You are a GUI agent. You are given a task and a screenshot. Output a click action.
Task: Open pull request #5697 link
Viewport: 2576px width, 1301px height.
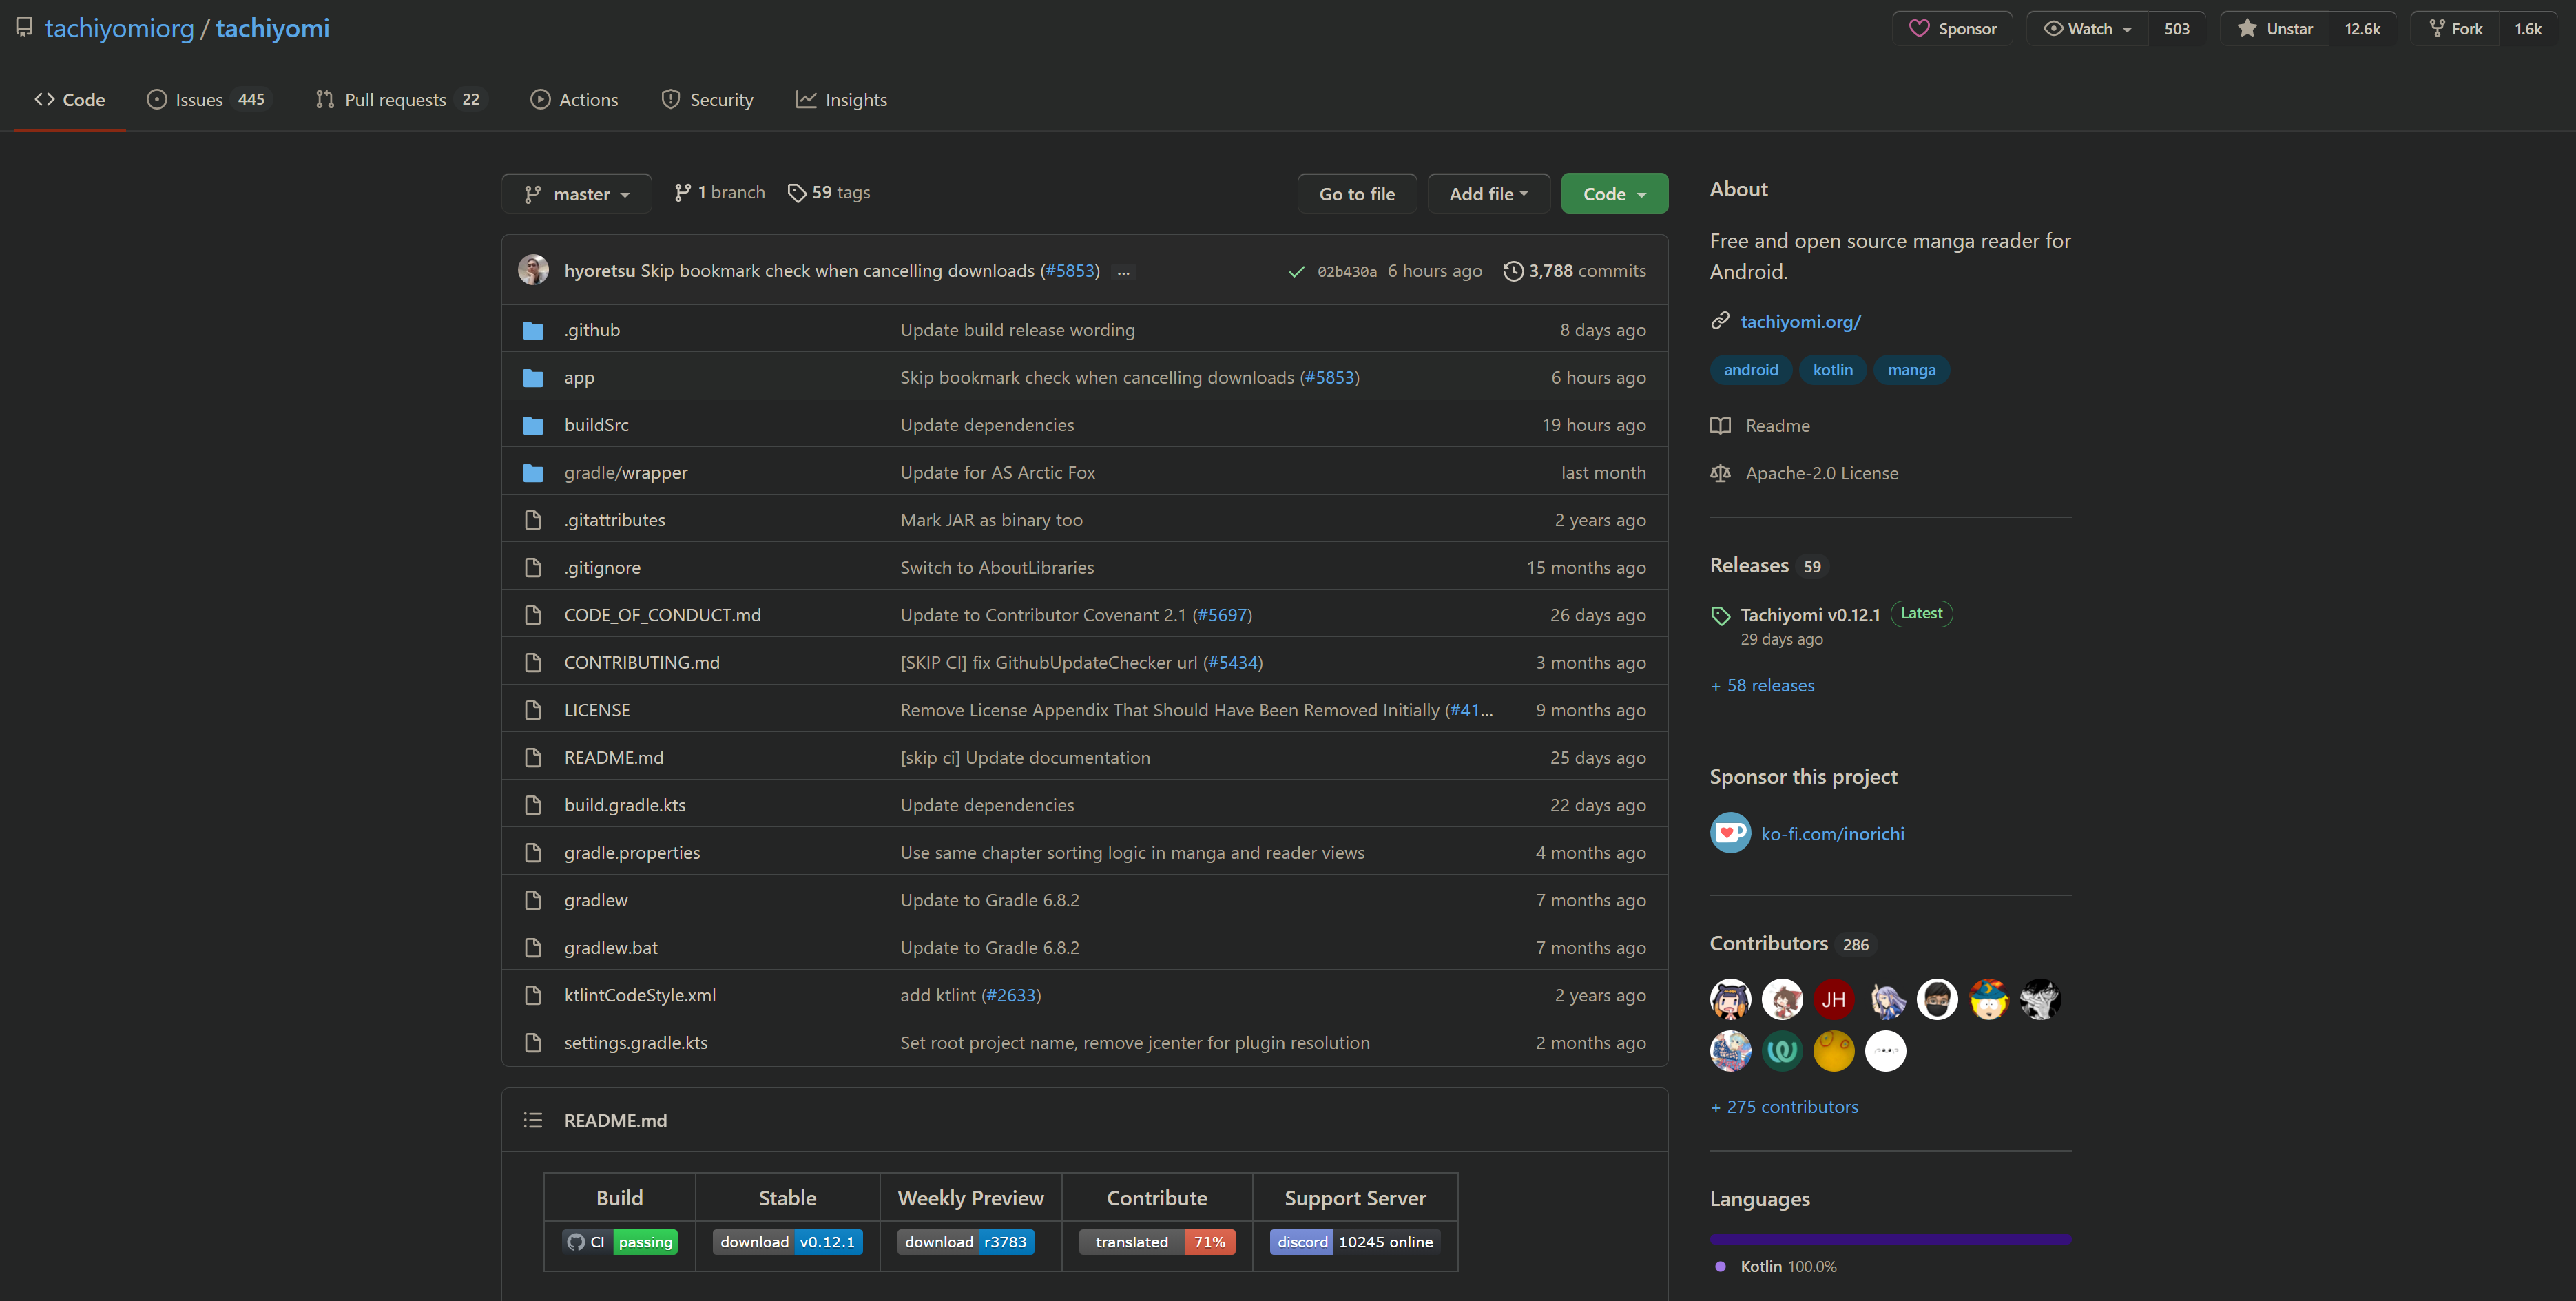(x=1222, y=615)
